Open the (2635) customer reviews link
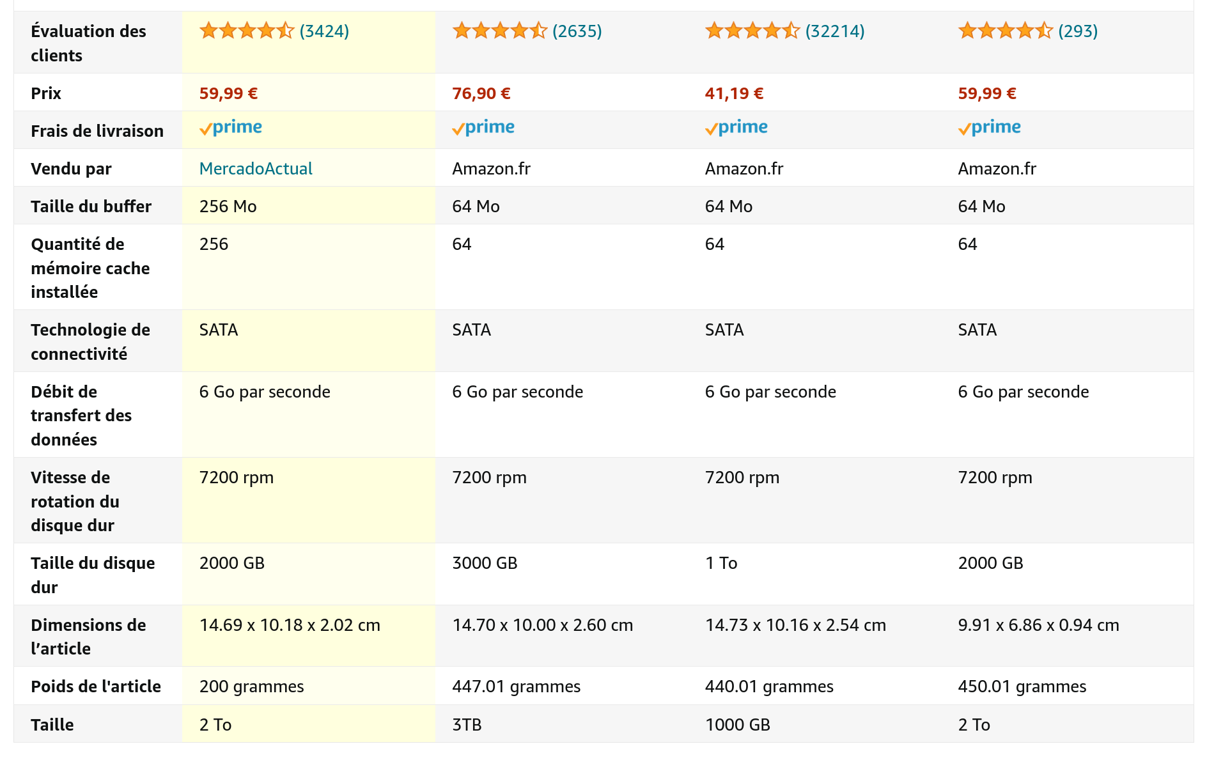1207x760 pixels. pos(577,31)
